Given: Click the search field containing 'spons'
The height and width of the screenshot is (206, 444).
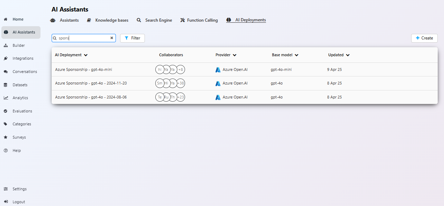Looking at the screenshot, I should point(84,38).
